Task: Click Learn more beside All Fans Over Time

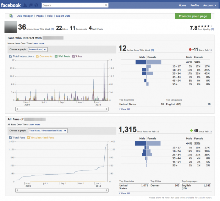Action: pyautogui.click(x=34, y=125)
